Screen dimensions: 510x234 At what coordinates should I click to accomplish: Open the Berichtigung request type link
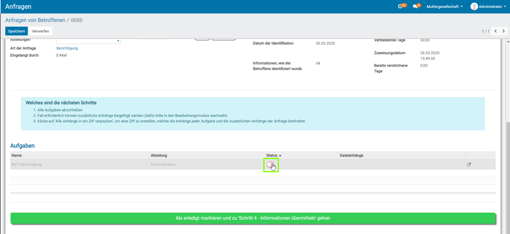click(67, 48)
